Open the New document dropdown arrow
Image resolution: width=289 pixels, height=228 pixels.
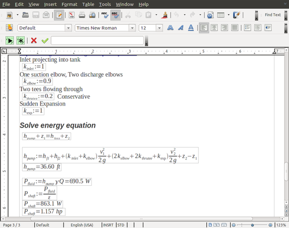pyautogui.click(x=17, y=15)
